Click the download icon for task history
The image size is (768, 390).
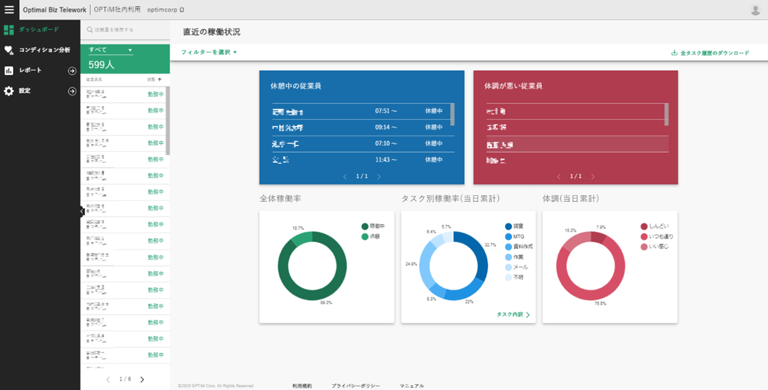tap(674, 53)
